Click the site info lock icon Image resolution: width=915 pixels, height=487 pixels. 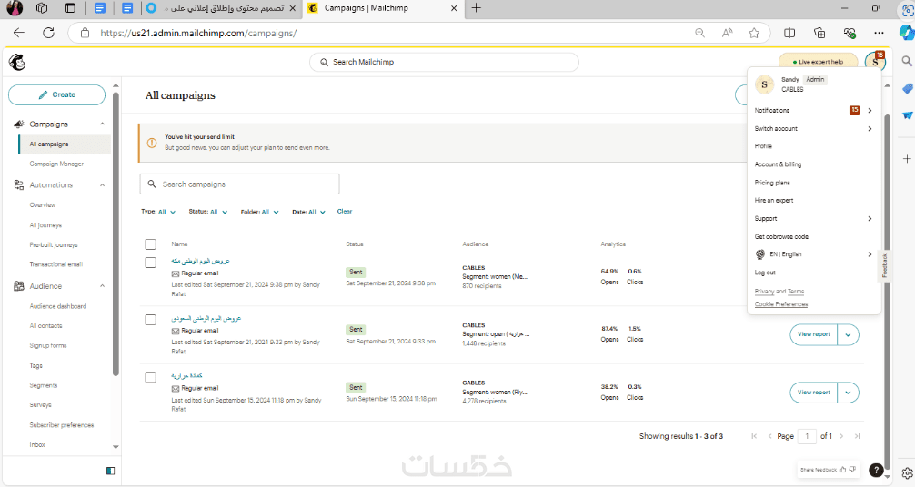85,34
